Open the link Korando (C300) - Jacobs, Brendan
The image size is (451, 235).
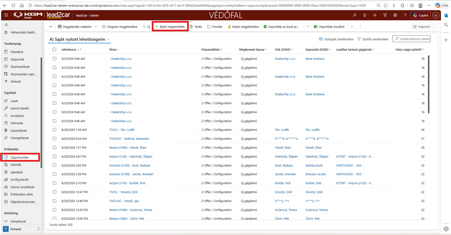tap(131, 174)
